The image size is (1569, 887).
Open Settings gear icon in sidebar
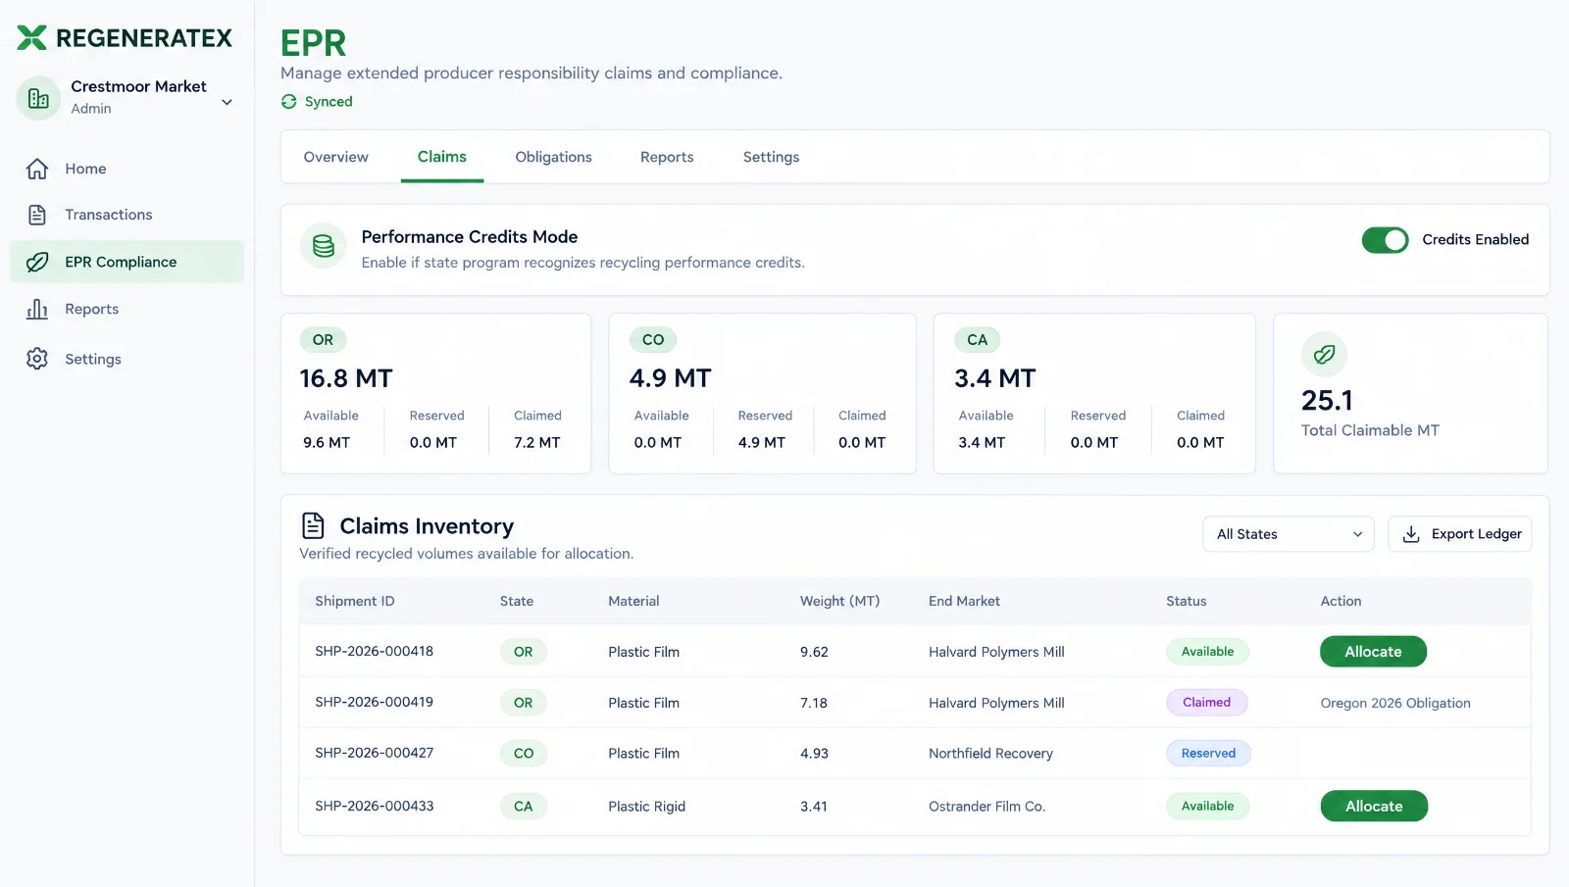point(37,359)
